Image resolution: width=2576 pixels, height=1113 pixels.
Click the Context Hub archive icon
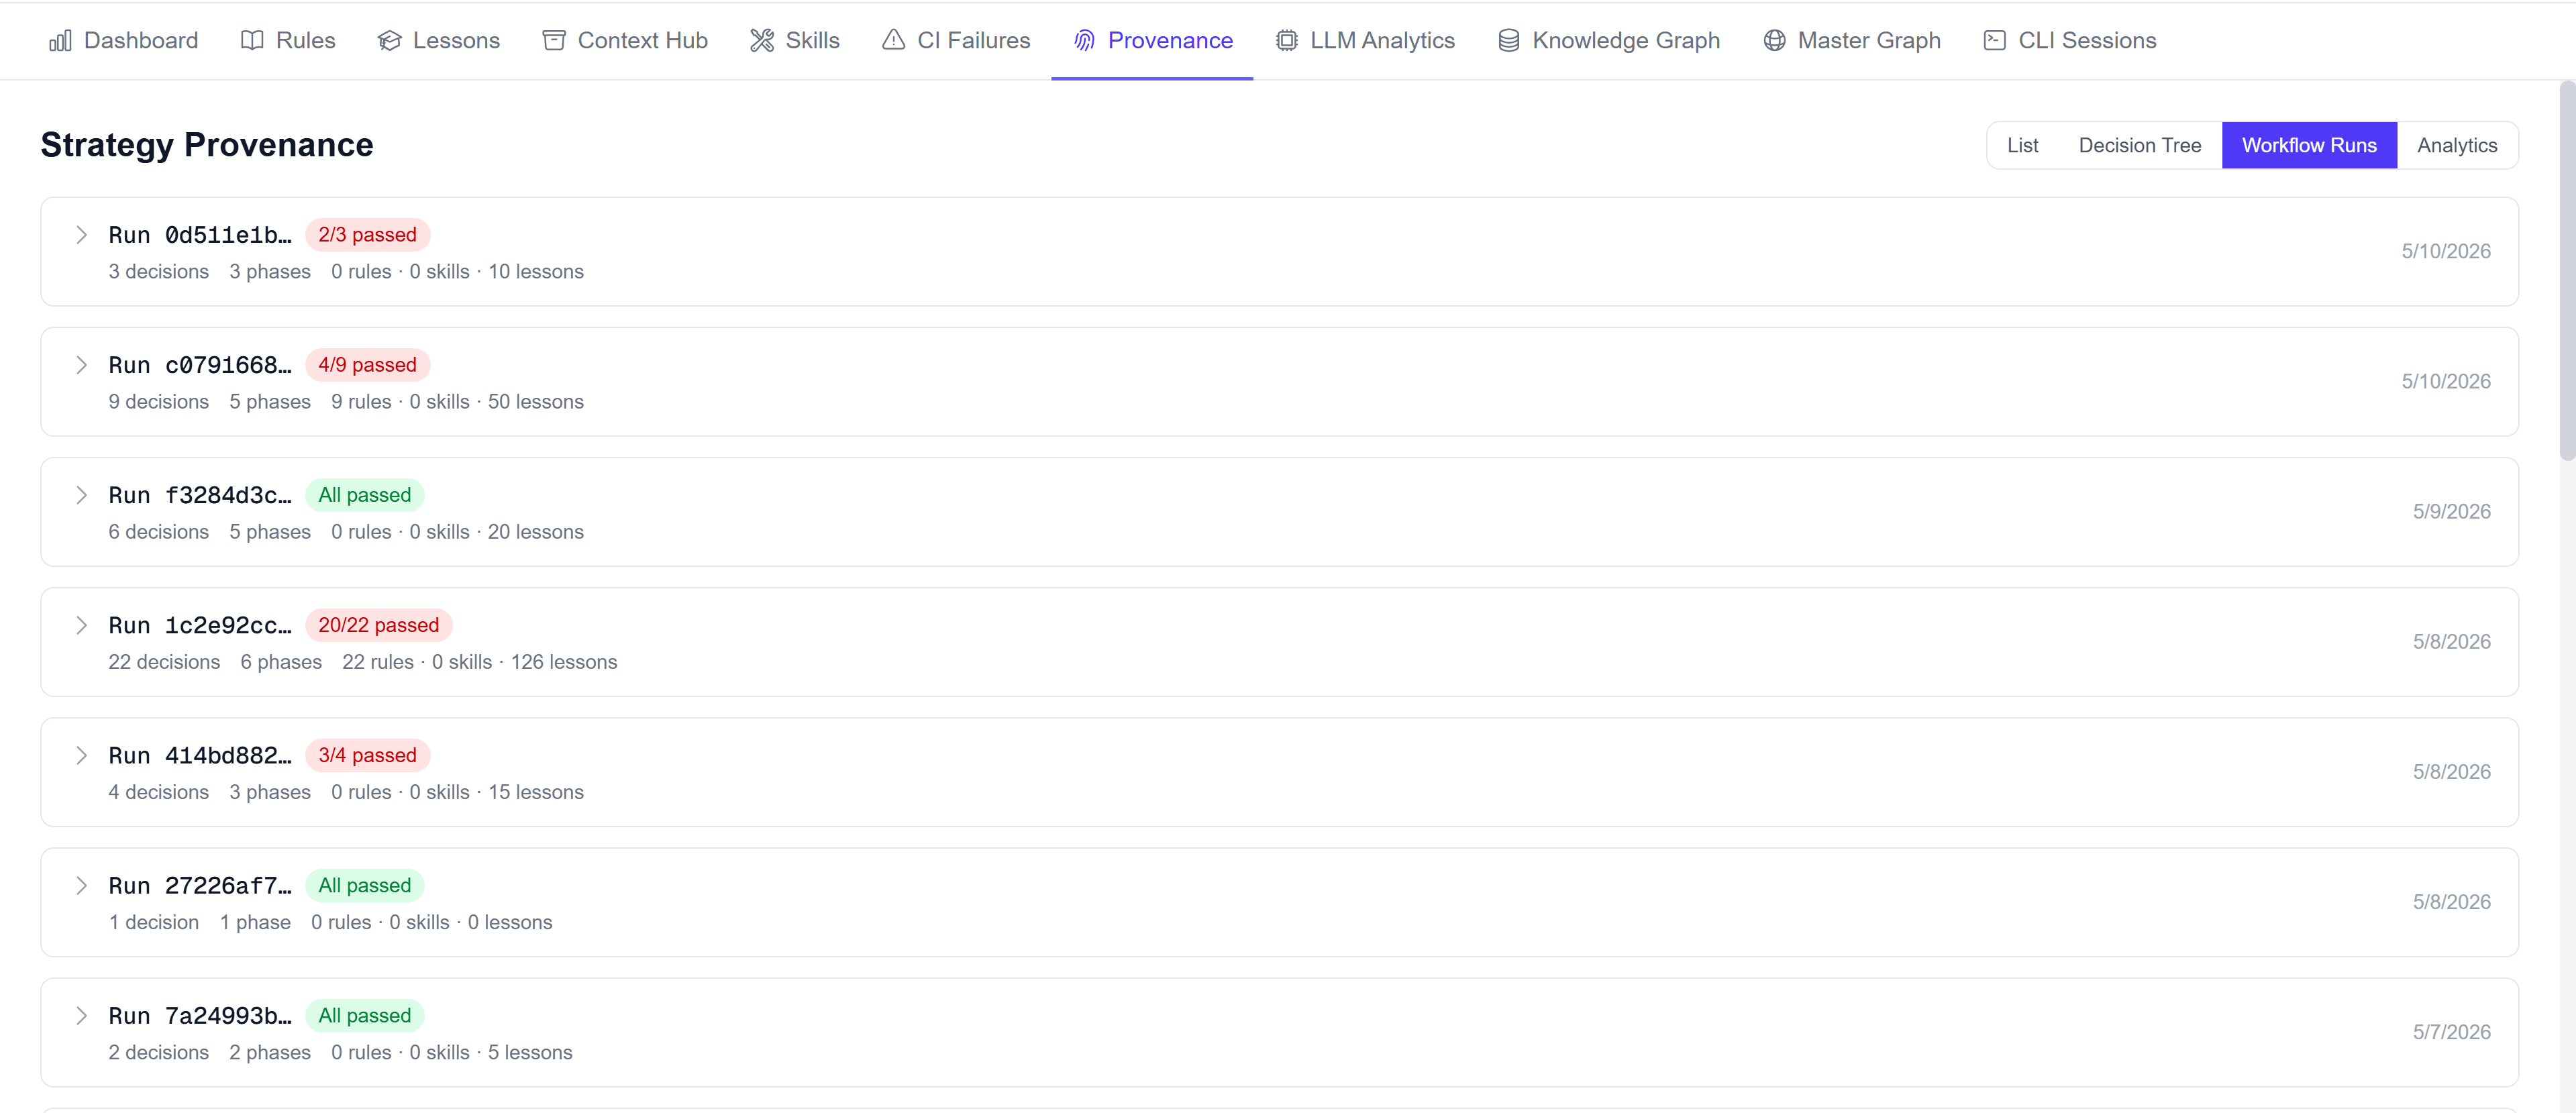[554, 40]
